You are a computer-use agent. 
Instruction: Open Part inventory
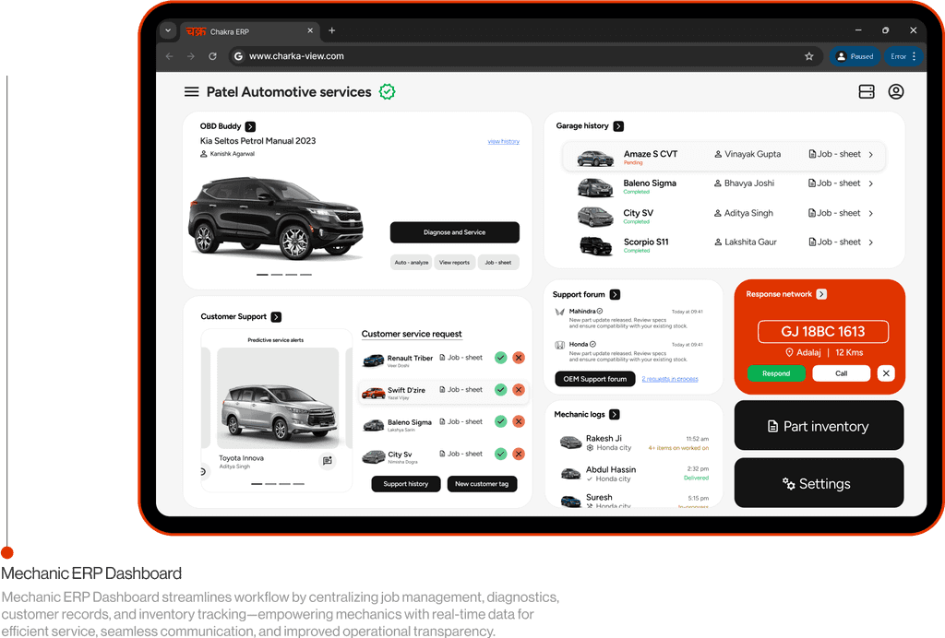coord(819,426)
